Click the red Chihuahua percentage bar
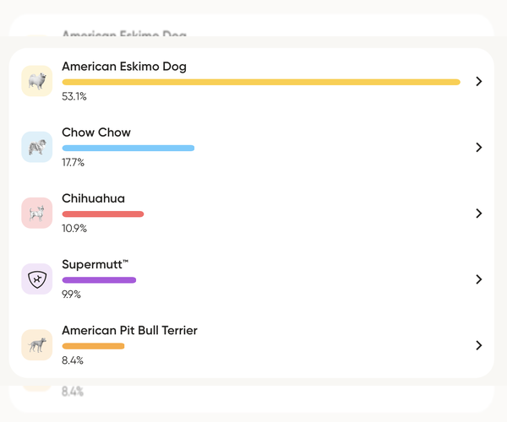Image resolution: width=507 pixels, height=422 pixels. [x=103, y=214]
